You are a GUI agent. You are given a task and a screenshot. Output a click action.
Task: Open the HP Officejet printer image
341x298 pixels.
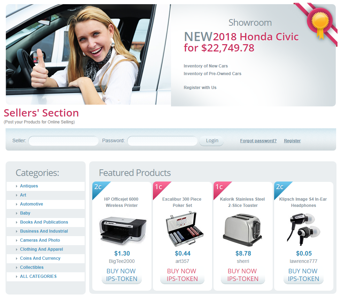[123, 230]
